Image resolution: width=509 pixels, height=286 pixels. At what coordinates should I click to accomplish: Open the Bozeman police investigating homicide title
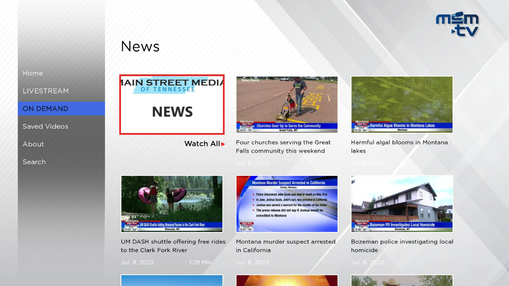(x=402, y=246)
